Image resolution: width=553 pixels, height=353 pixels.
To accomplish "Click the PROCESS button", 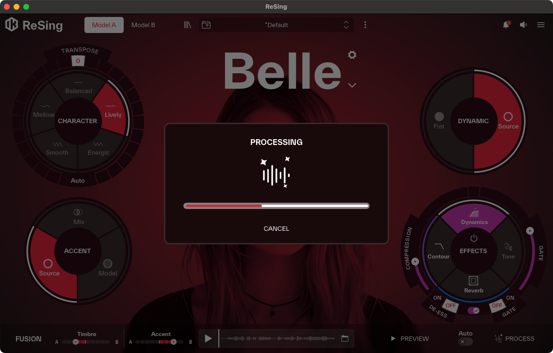I will pyautogui.click(x=515, y=338).
